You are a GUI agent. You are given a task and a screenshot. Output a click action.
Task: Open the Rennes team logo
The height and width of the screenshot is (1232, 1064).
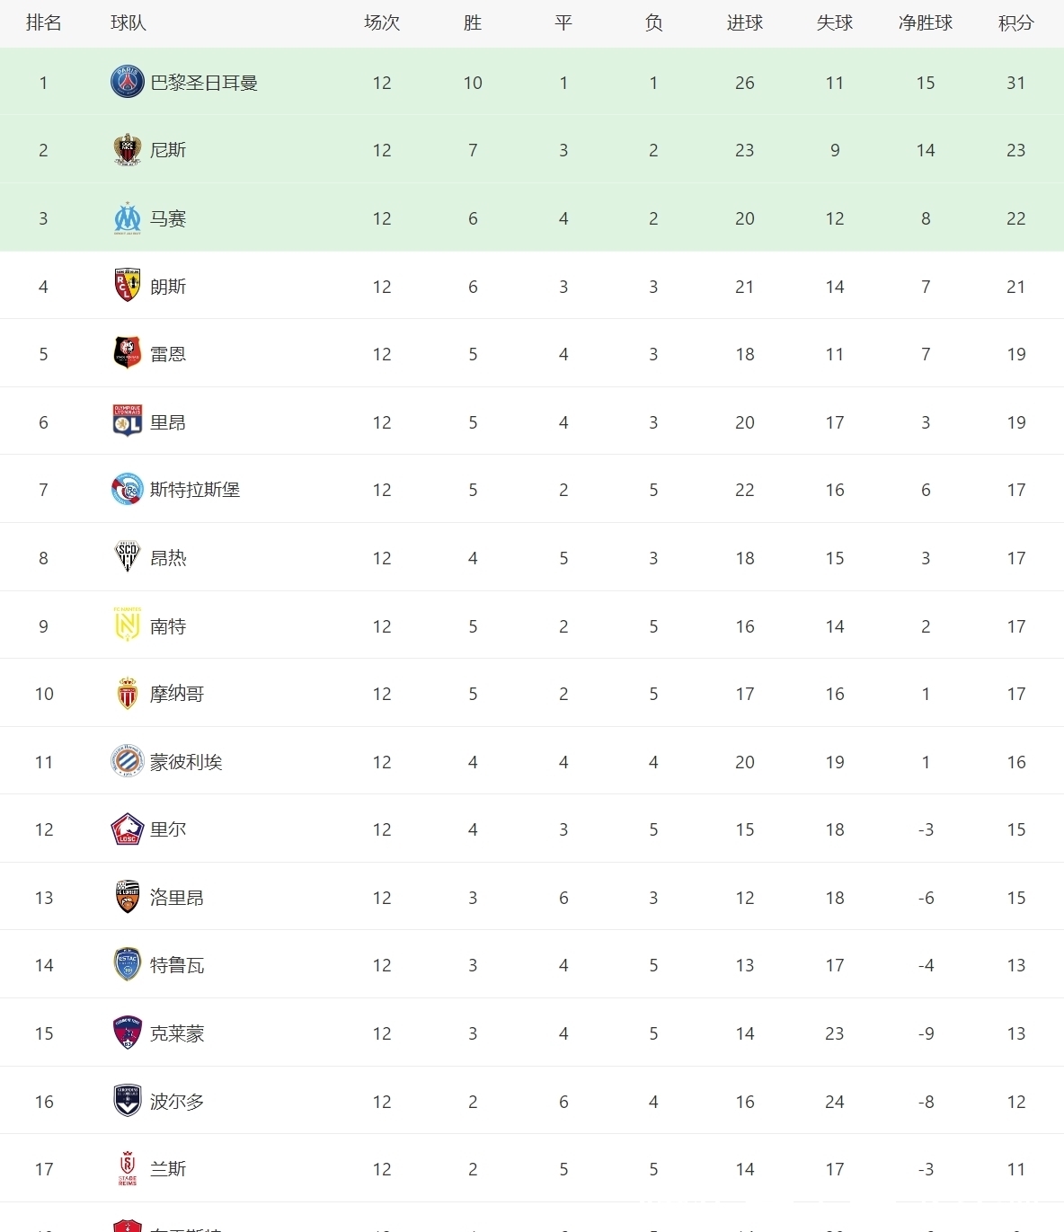127,354
